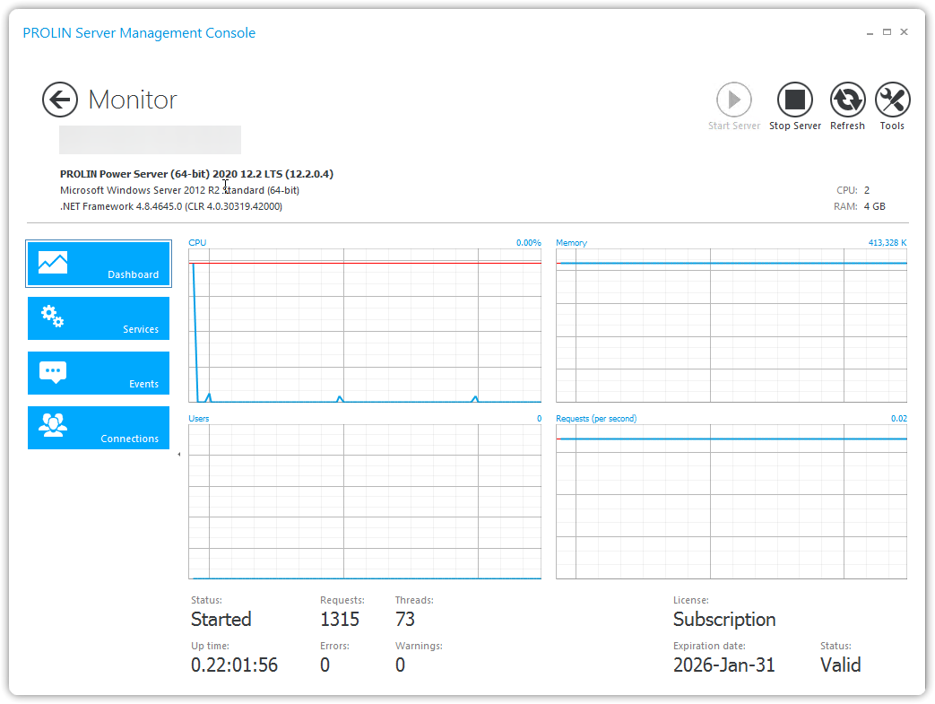This screenshot has width=935, height=704.
Task: Click the up time value 0.22:01:56
Action: [234, 665]
